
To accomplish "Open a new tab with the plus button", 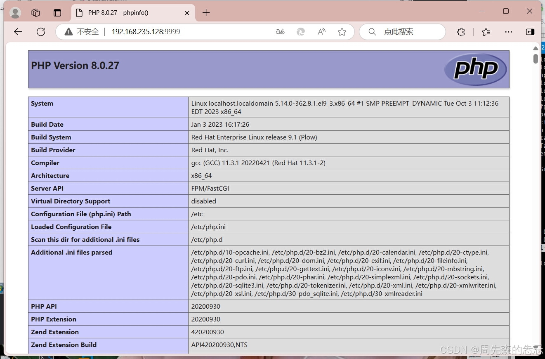I will [x=206, y=13].
